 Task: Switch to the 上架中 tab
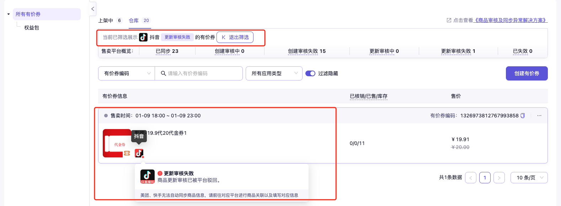pyautogui.click(x=106, y=21)
